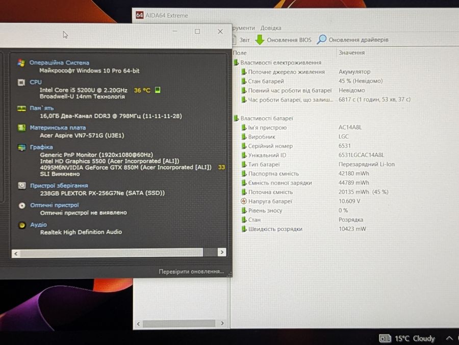Screen dimensions: 459x345
Task: Click Speccy horizontal scrollbar left arrow
Action: point(16,253)
